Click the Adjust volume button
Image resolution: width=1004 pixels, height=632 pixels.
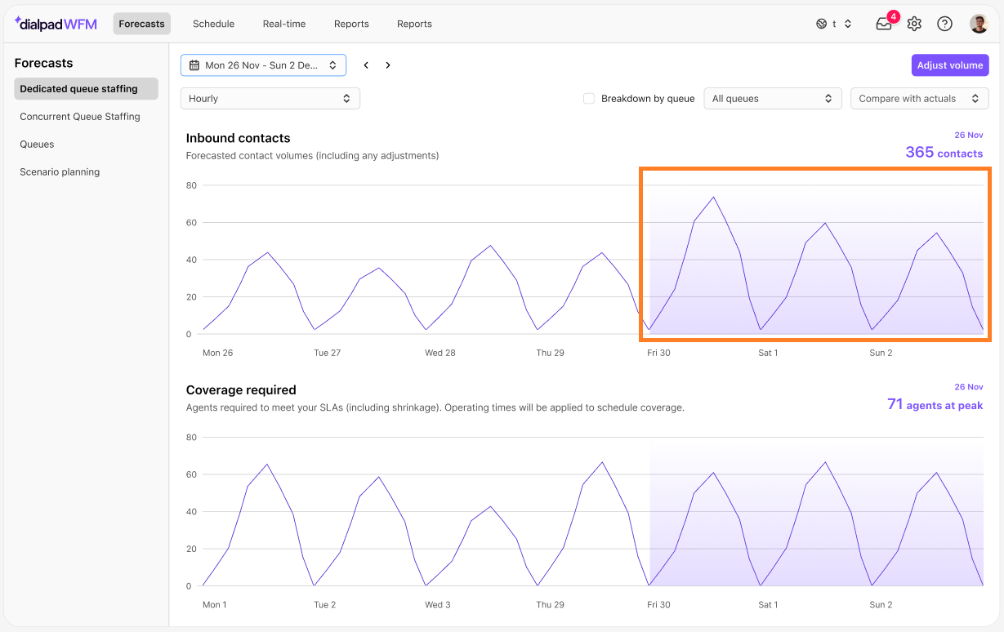click(x=950, y=65)
